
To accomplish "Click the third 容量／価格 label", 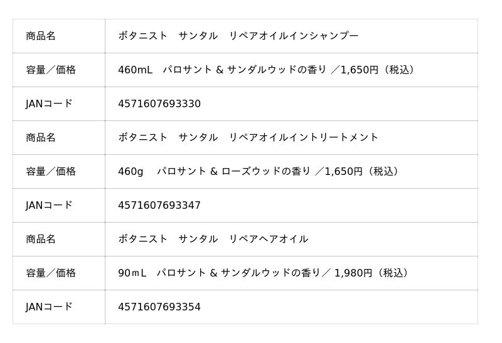I will [x=51, y=273].
